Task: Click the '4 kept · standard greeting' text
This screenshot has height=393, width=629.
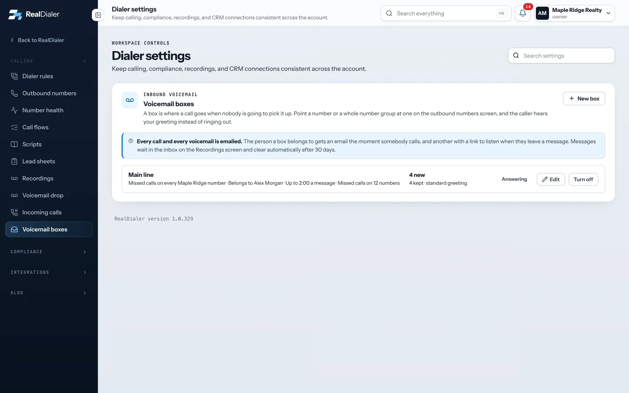Action: 438,183
